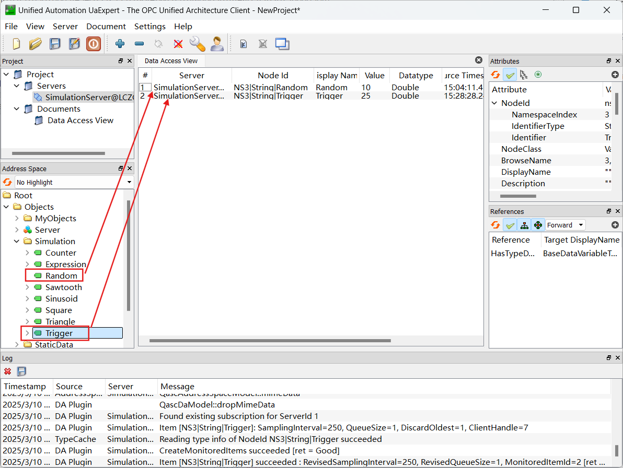This screenshot has height=468, width=623.
Task: Save the project with the floppy disk icon
Action: (x=55, y=44)
